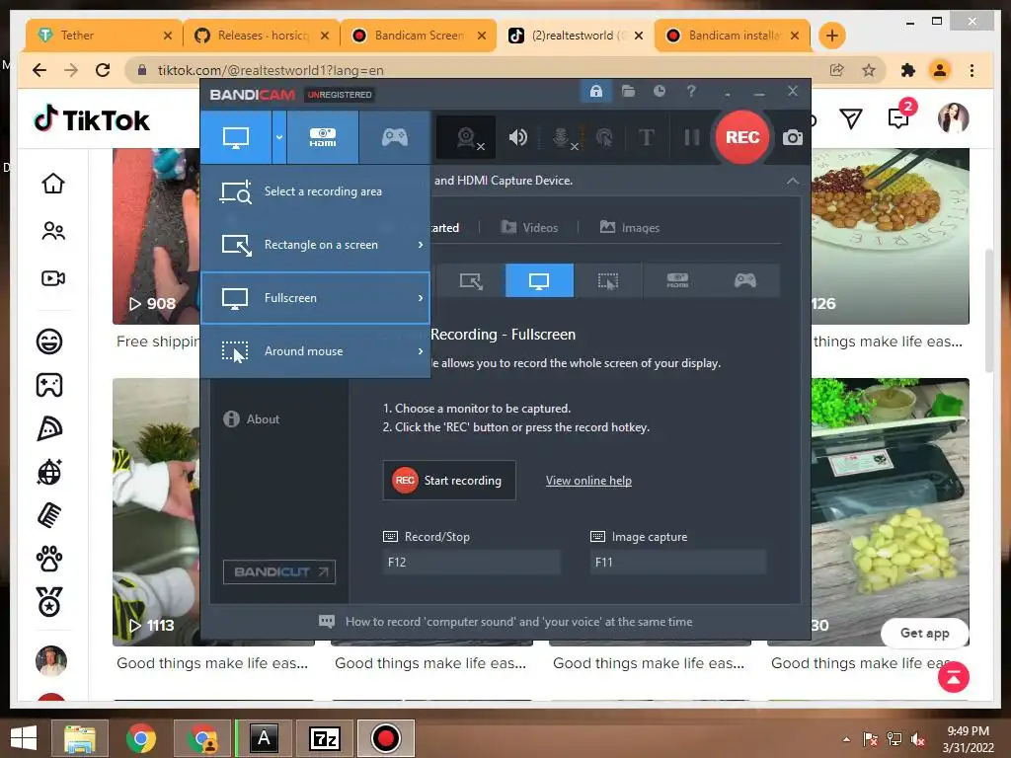Screen dimensions: 1011x758
Task: Choose Select a recording area menu item
Action: coord(315,191)
